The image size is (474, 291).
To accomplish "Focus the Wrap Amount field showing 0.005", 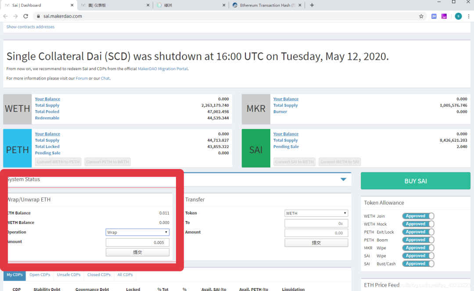I will point(137,242).
